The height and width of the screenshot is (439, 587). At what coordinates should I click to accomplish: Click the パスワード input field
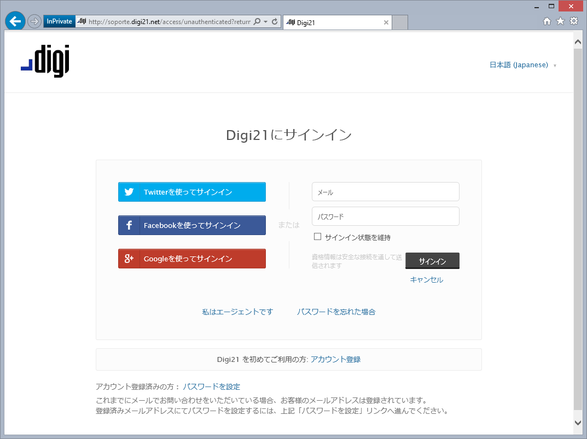click(x=385, y=216)
